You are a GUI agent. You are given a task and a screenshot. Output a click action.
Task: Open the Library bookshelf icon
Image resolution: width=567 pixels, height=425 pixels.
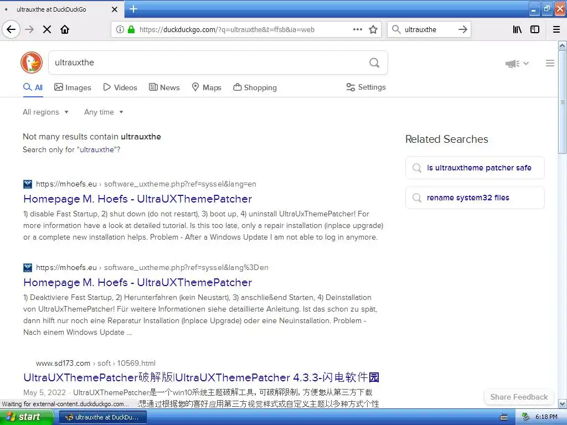[x=518, y=29]
